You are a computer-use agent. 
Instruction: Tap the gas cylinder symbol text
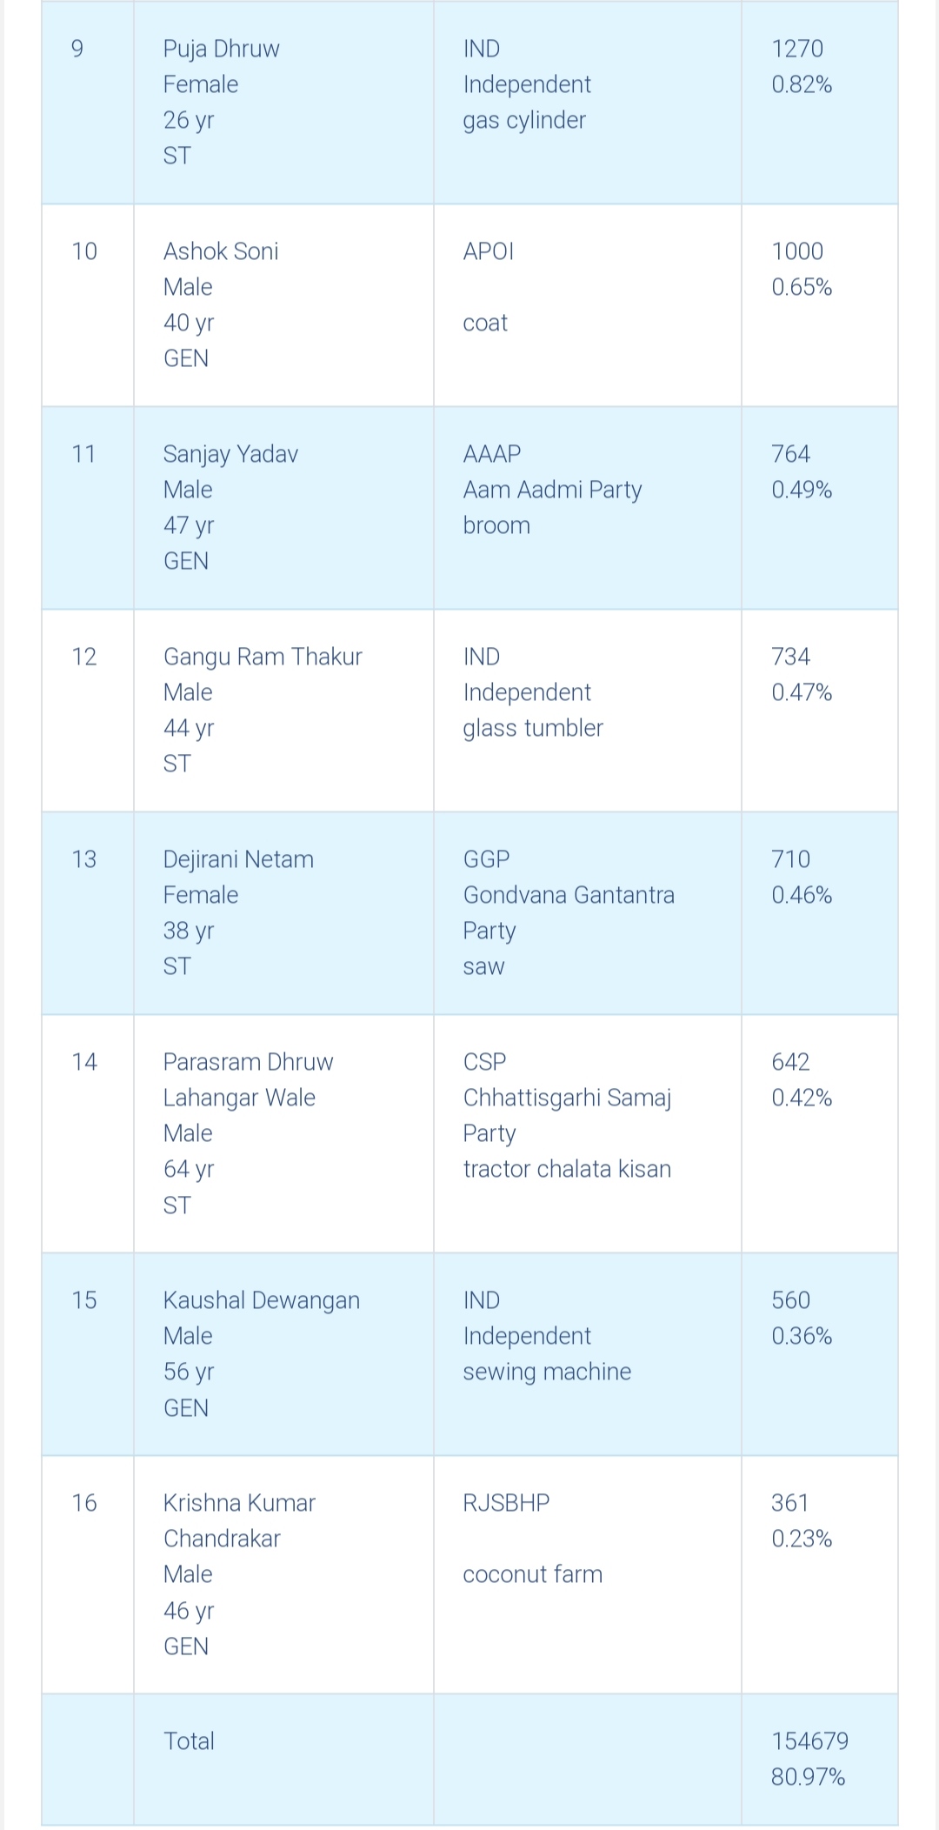[x=524, y=120]
